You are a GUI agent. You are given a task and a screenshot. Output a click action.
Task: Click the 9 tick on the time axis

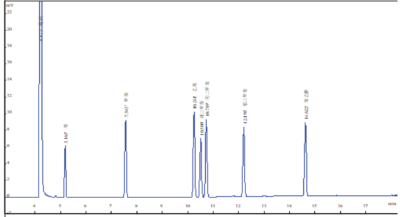point(161,206)
